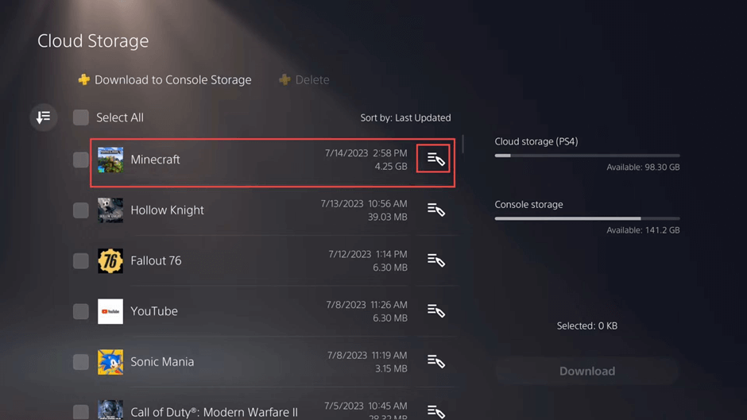The width and height of the screenshot is (747, 420).
Task: Tick the Hollow Knight checkbox
Action: [81, 210]
